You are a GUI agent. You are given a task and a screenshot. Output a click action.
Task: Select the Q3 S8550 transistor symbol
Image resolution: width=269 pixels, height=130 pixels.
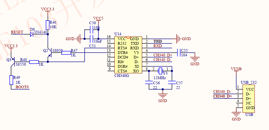point(13,62)
